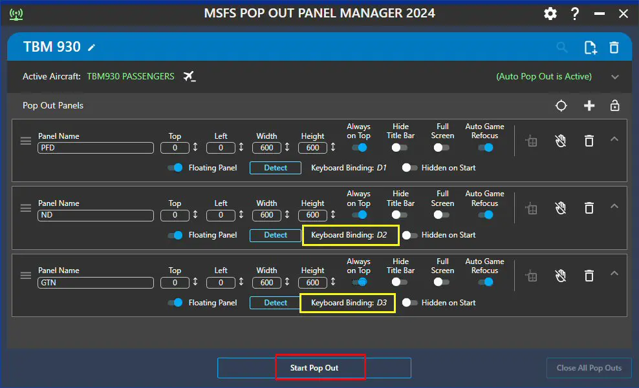Delete the GTN panel with trash icon
This screenshot has width=639, height=388.
pyautogui.click(x=589, y=276)
